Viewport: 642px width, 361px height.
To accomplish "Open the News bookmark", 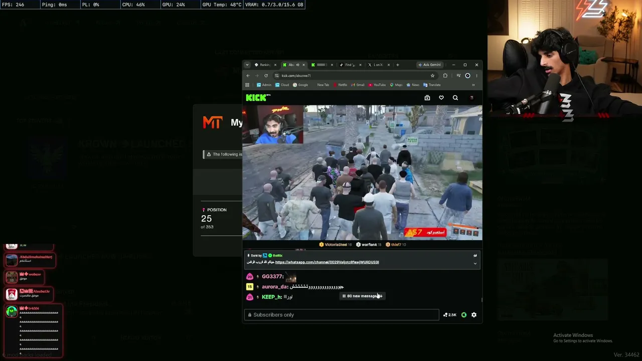I will coord(413,85).
